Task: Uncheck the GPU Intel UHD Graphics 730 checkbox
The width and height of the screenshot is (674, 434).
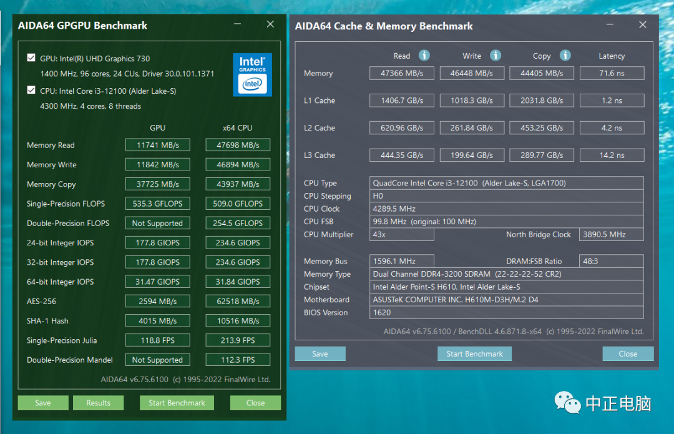Action: click(31, 57)
